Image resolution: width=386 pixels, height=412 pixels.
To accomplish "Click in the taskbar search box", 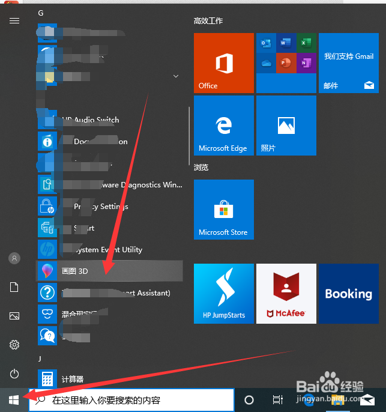I will pyautogui.click(x=131, y=400).
